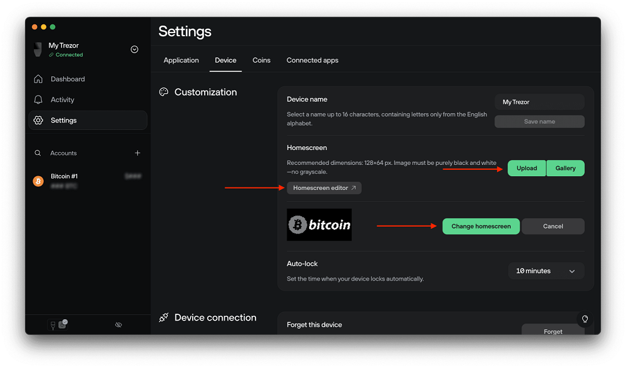Screen dimensions: 626x368
Task: Click the Trezor device image icon
Action: [38, 49]
